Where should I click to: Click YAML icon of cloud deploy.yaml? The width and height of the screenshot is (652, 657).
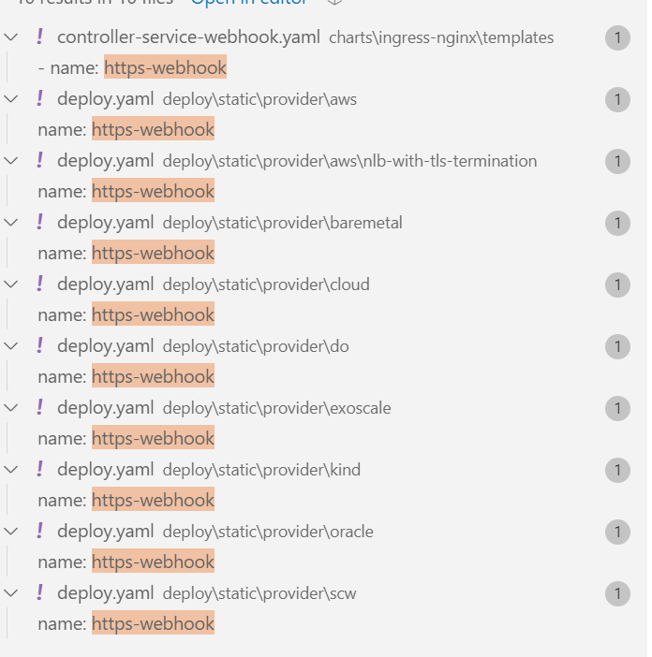pyautogui.click(x=40, y=285)
